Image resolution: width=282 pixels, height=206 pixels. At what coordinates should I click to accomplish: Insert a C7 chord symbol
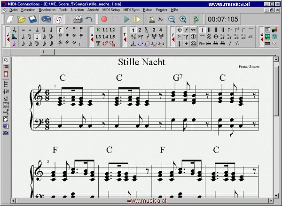pyautogui.click(x=105, y=44)
